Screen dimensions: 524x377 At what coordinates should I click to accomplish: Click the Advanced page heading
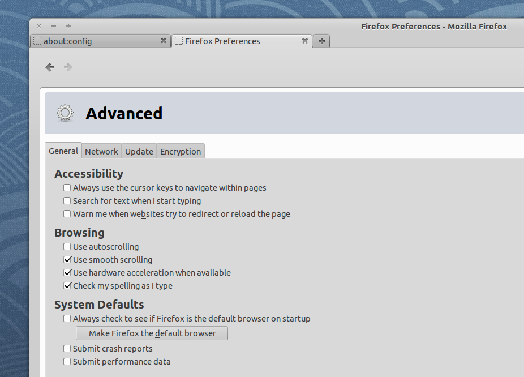pyautogui.click(x=124, y=113)
